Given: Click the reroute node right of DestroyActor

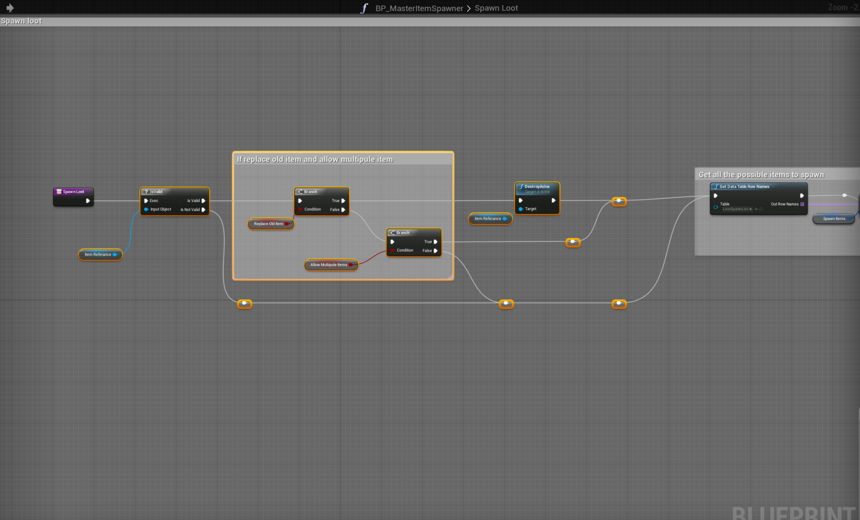Looking at the screenshot, I should click(x=619, y=201).
